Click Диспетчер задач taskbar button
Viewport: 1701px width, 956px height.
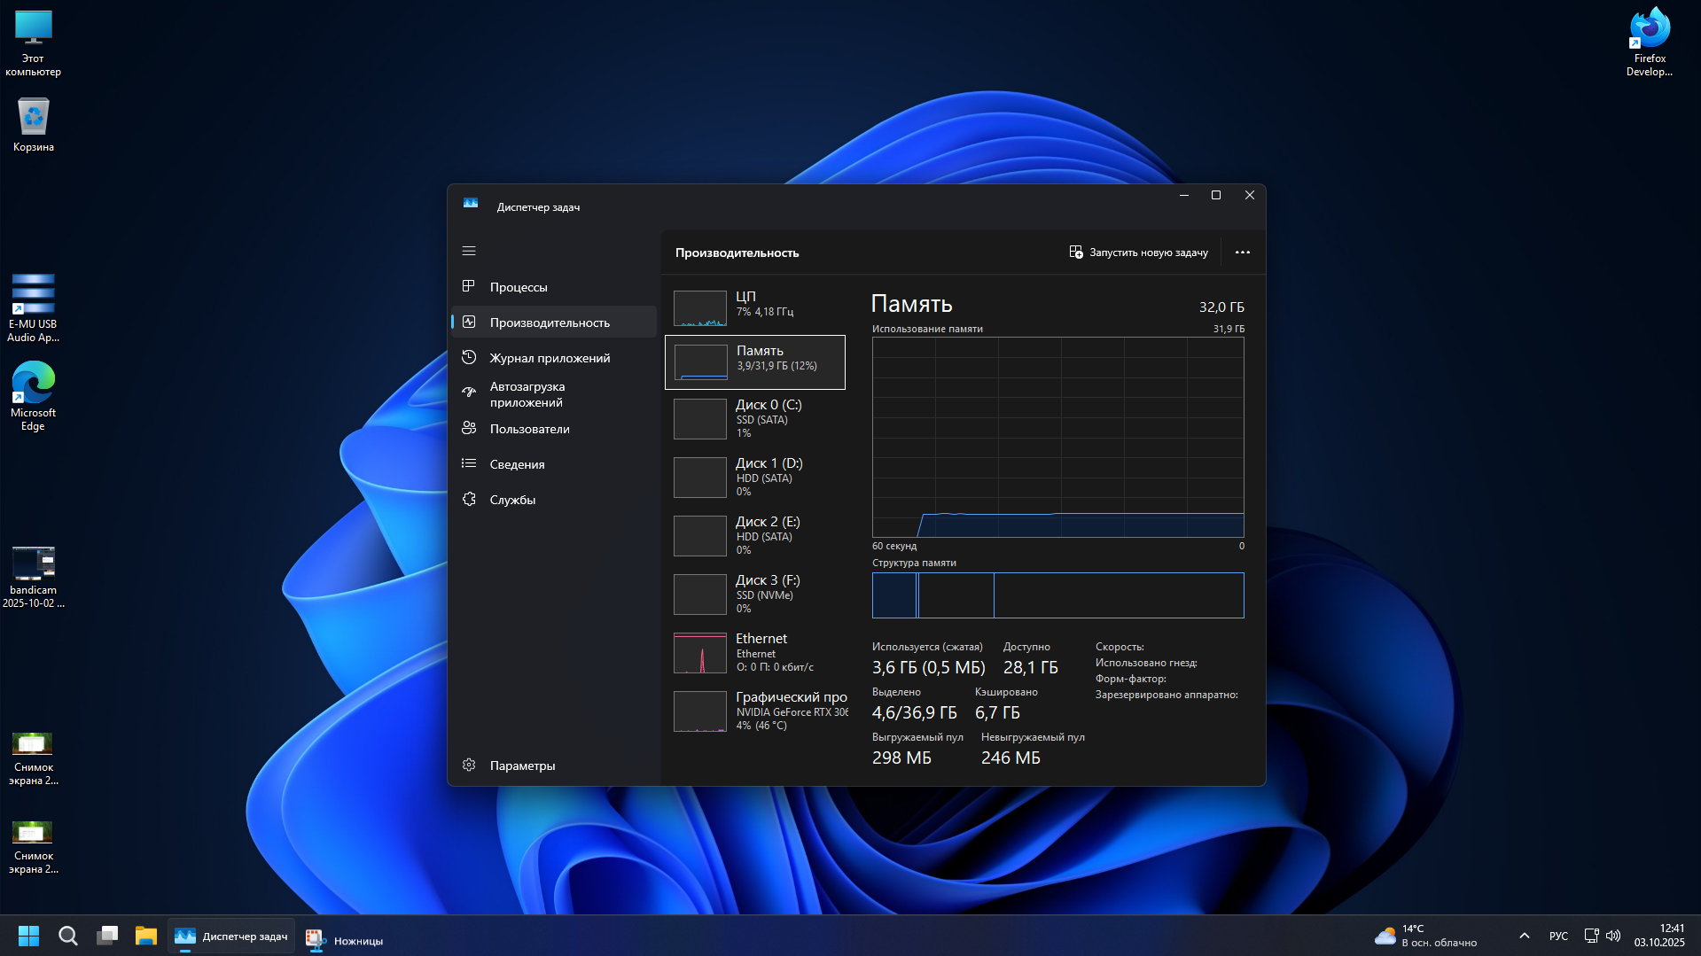(231, 937)
